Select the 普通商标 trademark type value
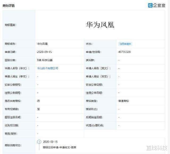Screen dimensions: 170x154 click(124, 101)
